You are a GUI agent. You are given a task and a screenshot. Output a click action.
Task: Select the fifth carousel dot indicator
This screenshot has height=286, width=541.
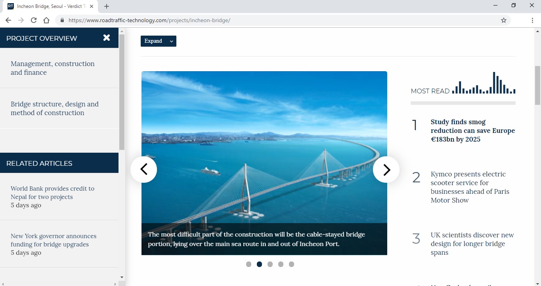291,264
